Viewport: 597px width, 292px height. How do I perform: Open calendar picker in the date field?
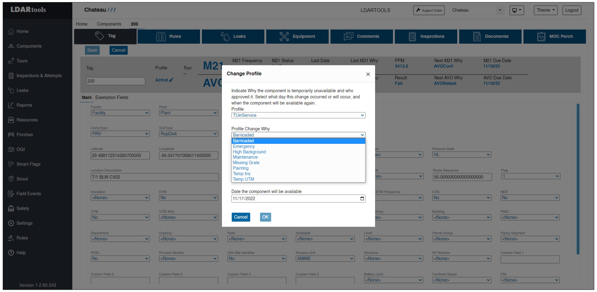click(362, 199)
